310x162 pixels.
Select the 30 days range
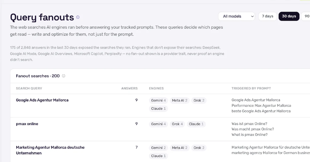(289, 16)
